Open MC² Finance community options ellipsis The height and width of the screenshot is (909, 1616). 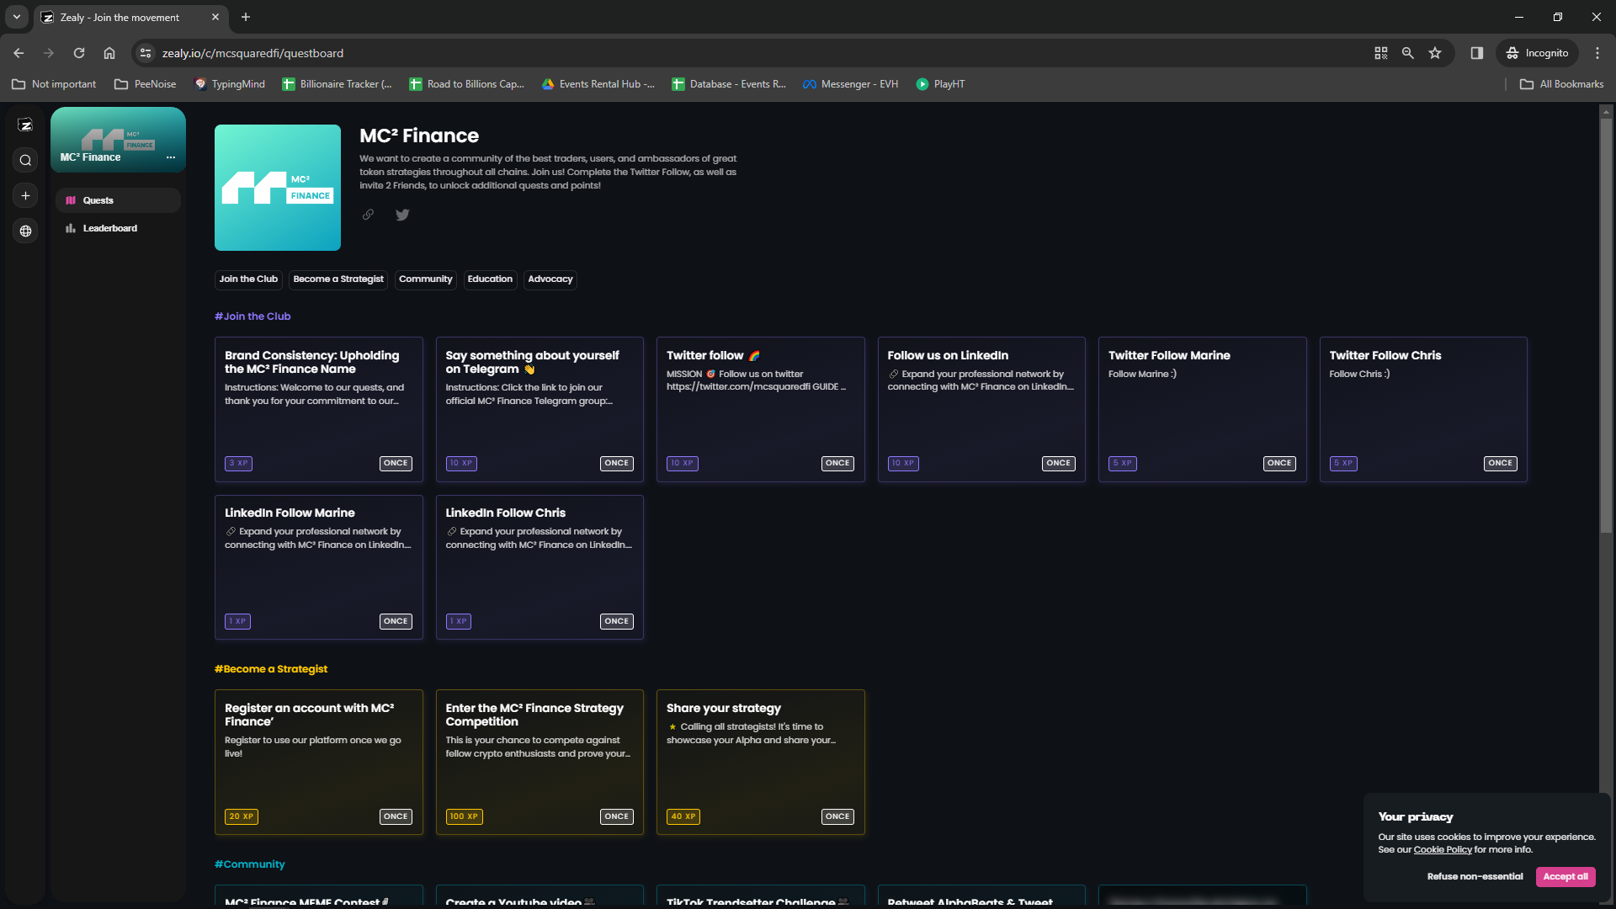pos(171,157)
